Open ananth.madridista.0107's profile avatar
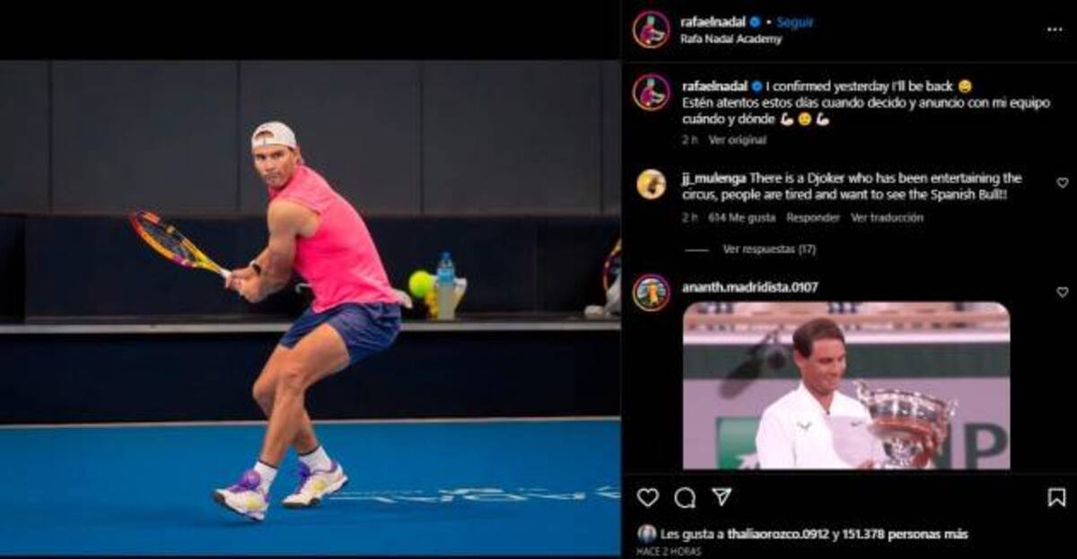Screen dimensions: 1077x559 pos(651,293)
